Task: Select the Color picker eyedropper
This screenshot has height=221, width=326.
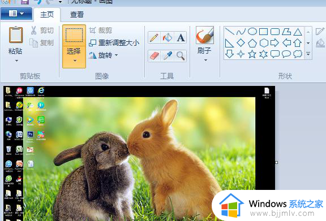Action: 168,55
